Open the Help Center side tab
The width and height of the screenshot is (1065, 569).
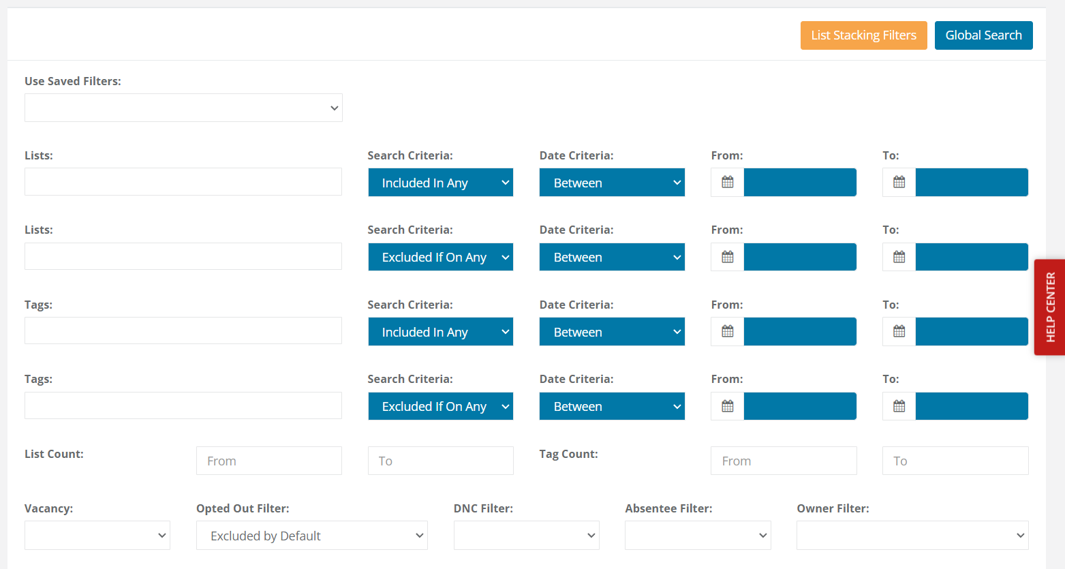point(1049,307)
